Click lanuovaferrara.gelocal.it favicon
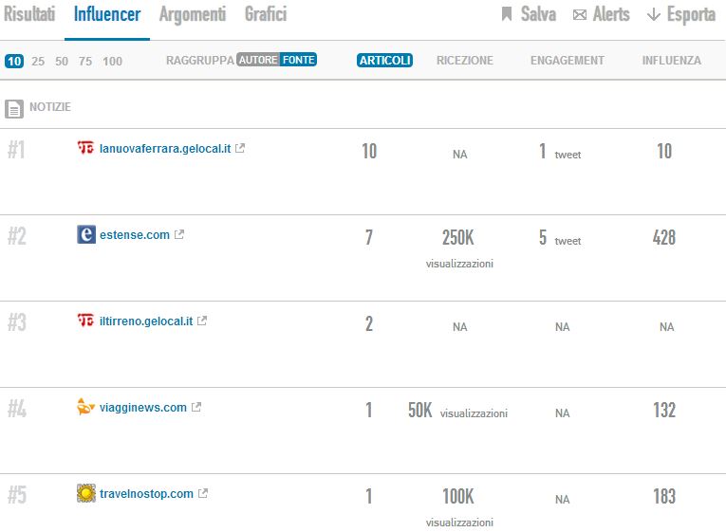Screen dimensions: 726x532 click(x=85, y=148)
